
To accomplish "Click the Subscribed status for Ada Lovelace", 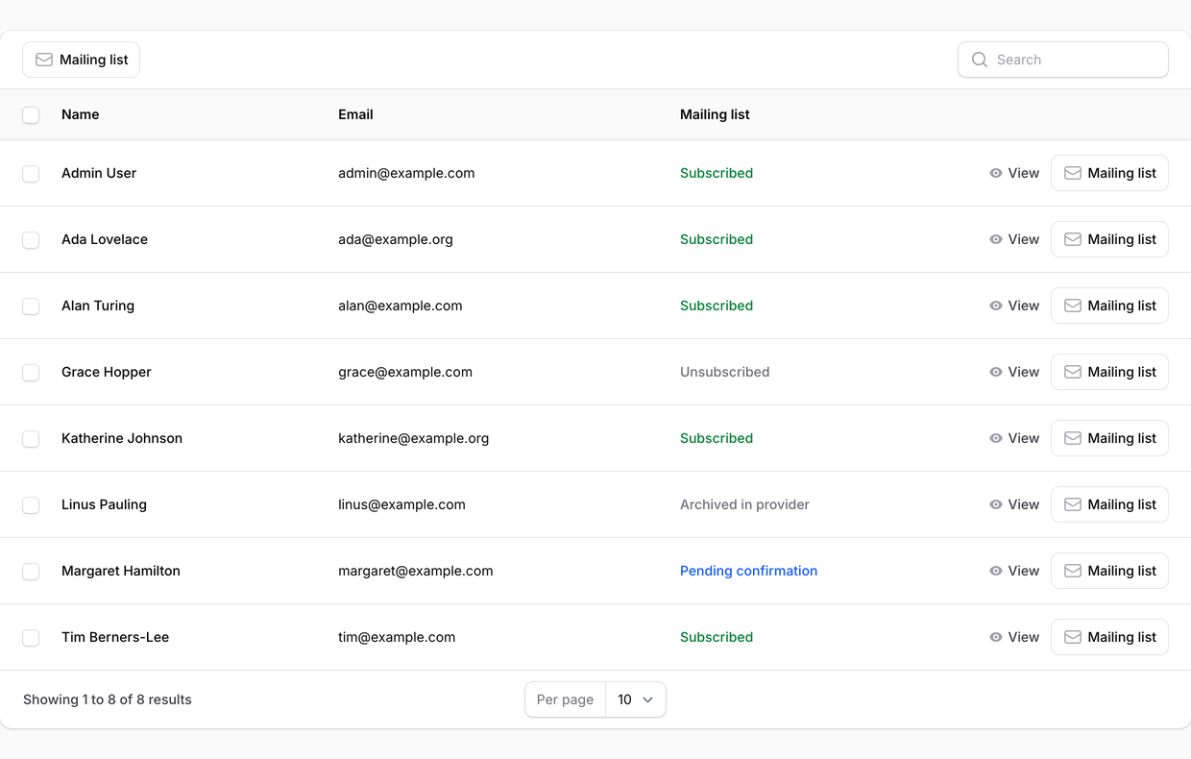I will 717,239.
